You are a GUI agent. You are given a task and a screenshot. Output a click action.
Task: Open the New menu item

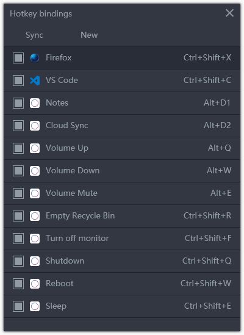89,35
